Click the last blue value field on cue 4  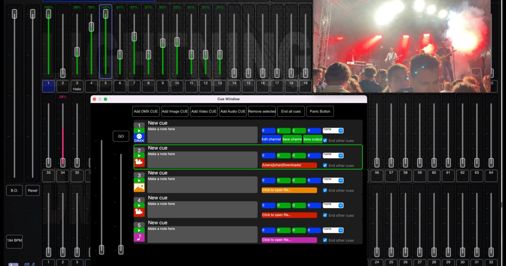314,206
